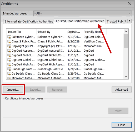
Task: Click the '8/2/2028' expiration date
Action: coord(73,41)
